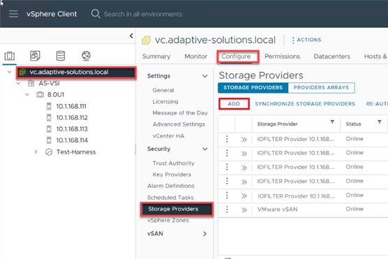Switch to VMs and Templates inventory view

[35, 56]
